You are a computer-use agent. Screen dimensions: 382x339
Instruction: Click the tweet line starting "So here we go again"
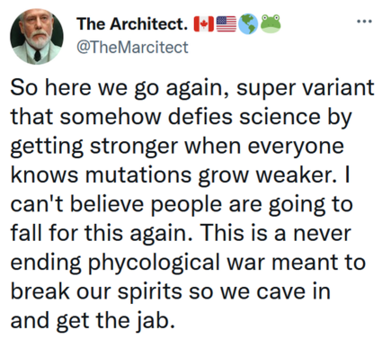(x=192, y=89)
